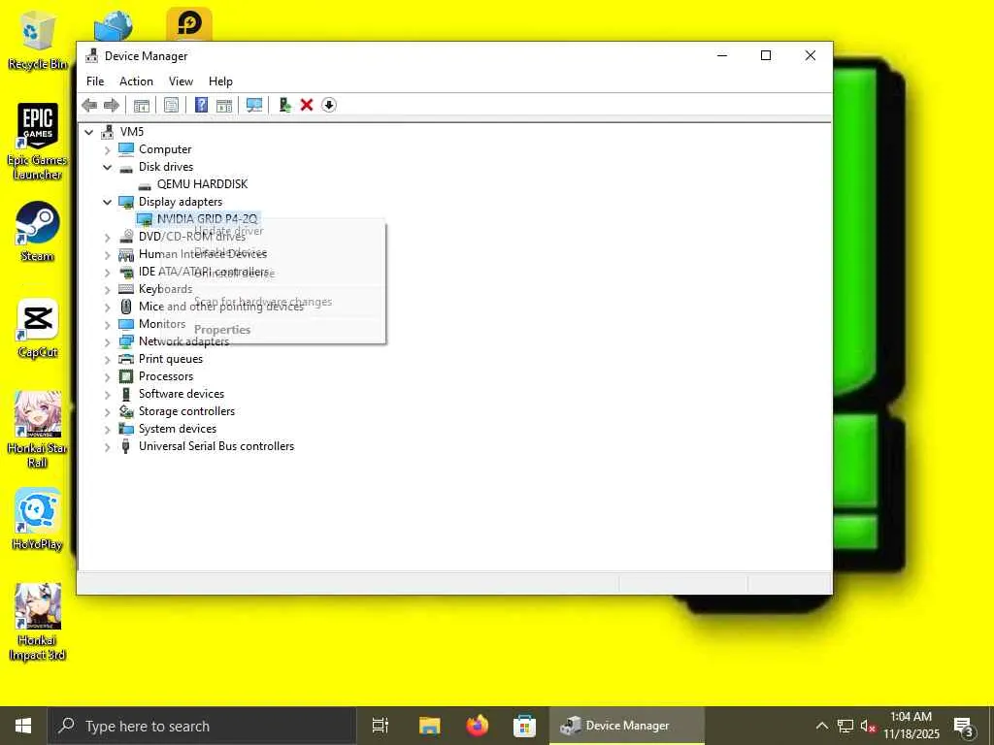This screenshot has width=994, height=745.
Task: Select the Processors chip icon
Action: coord(126,376)
